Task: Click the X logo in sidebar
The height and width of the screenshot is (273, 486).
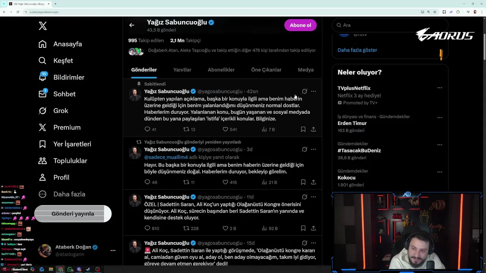Action: (x=43, y=26)
